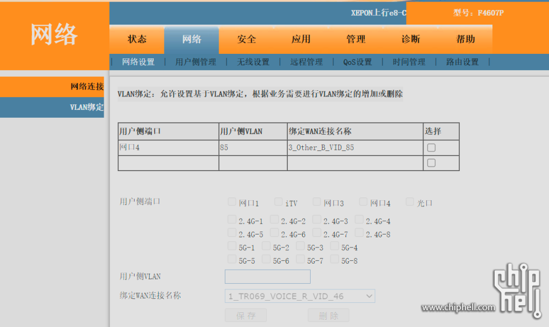The height and width of the screenshot is (327, 549).
Task: Open the 应用 tab
Action: pos(301,39)
